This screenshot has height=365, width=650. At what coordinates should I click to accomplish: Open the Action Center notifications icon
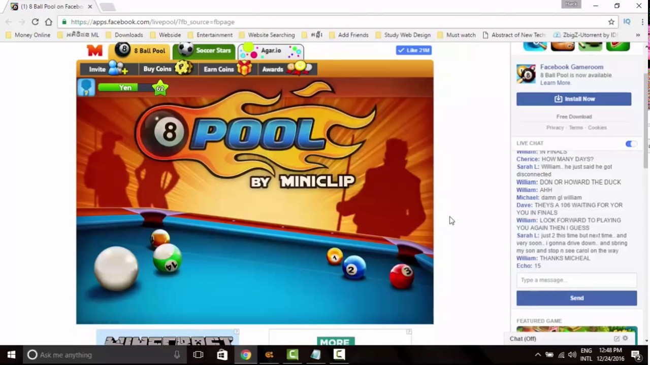coord(635,355)
